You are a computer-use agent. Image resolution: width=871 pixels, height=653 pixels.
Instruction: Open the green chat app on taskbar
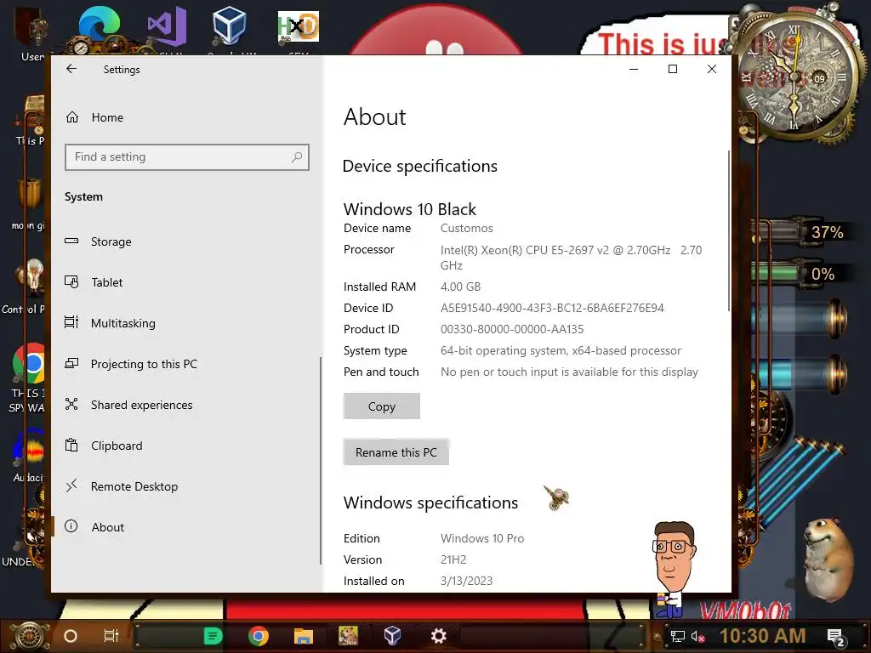pyautogui.click(x=213, y=636)
